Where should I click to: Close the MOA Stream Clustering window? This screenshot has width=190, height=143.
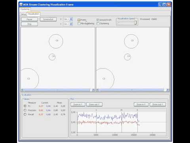coord(169,5)
